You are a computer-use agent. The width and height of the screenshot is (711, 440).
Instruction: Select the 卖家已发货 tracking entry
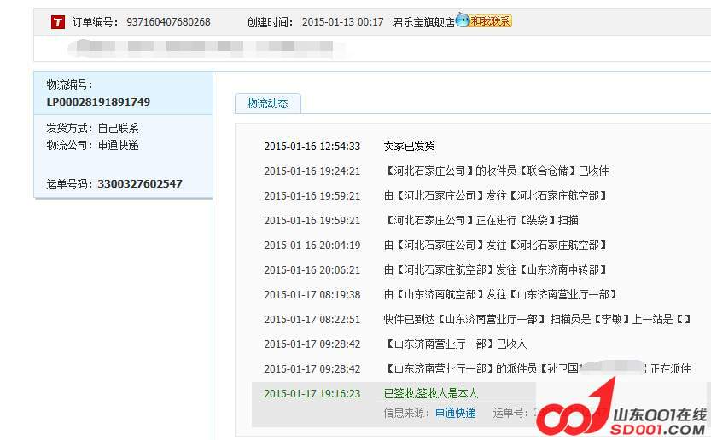[410, 146]
